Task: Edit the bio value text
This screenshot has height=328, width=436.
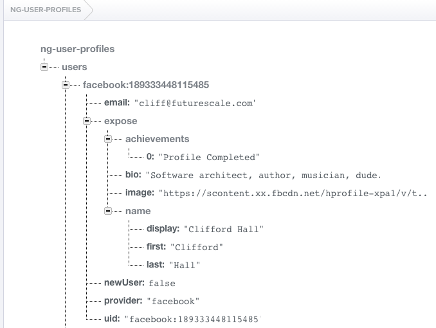Action: (264, 175)
